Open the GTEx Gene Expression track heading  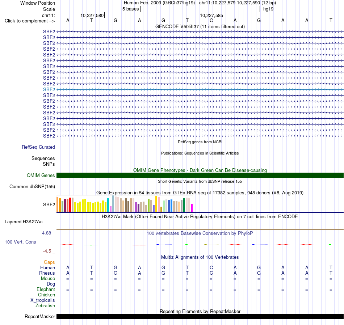pyautogui.click(x=200, y=193)
